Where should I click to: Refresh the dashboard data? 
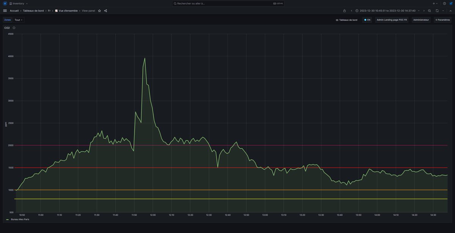tap(437, 11)
